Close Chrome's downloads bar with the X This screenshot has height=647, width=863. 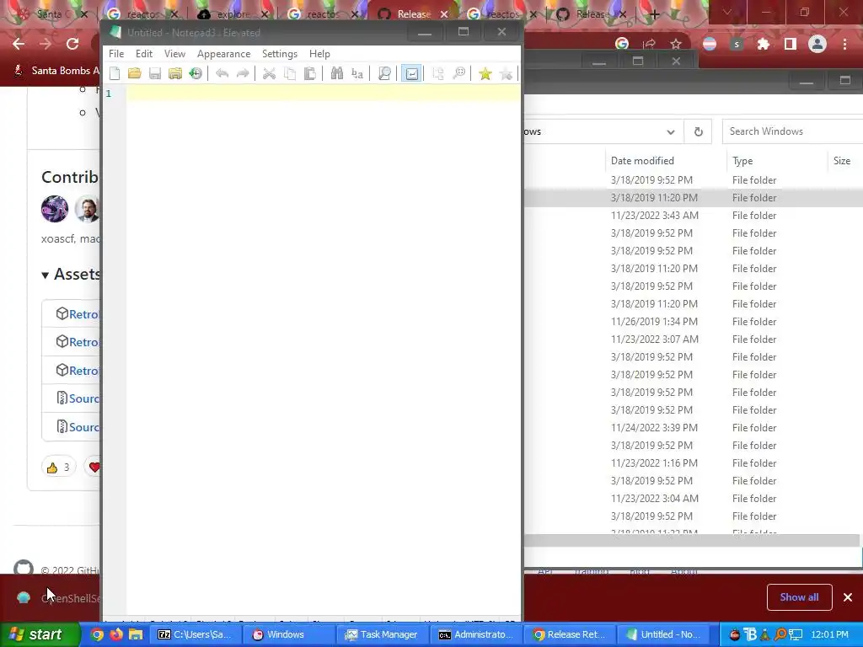pos(848,597)
